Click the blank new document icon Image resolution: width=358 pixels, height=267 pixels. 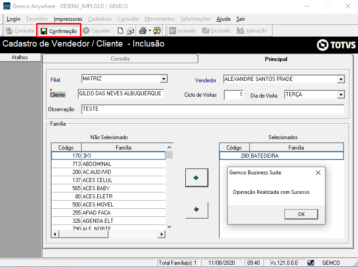[120, 31]
